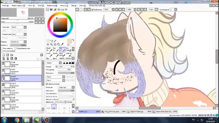This screenshot has height=123, width=219.
Task: Toggle the selection source checkbox
Action: pyautogui.click(x=2, y=51)
